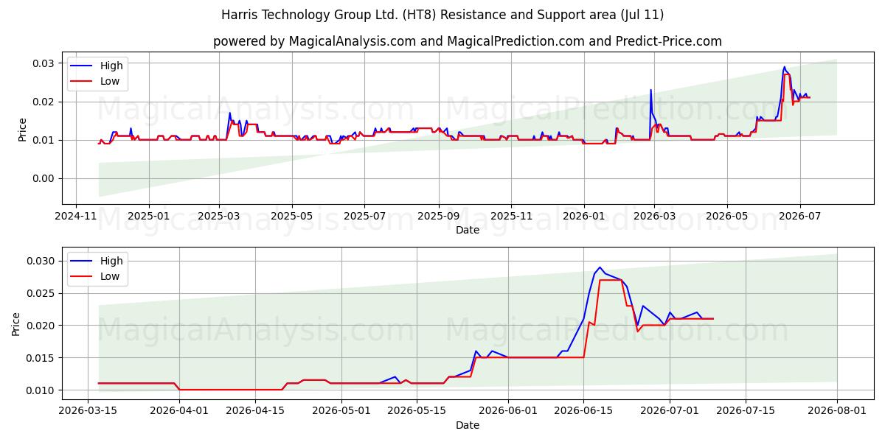Click the 'Date' axis label under top chart
Screen dimensions: 885x442
[x=468, y=230]
